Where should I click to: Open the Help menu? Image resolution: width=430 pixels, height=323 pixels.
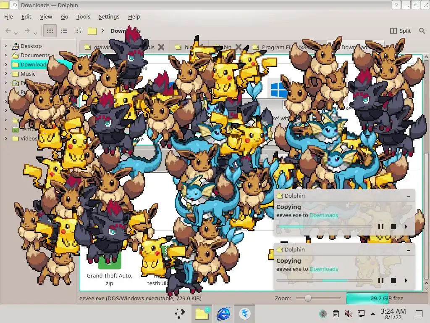coord(134,17)
